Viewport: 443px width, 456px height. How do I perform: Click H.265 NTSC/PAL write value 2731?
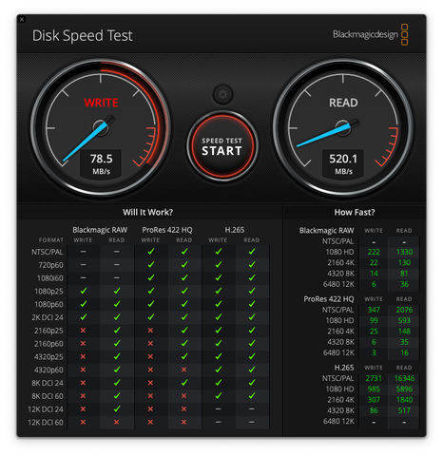(x=374, y=378)
